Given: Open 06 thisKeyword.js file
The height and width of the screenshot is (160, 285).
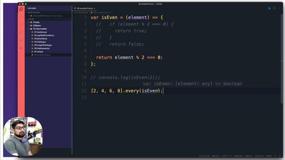Looking at the screenshot, I should pos(42,48).
